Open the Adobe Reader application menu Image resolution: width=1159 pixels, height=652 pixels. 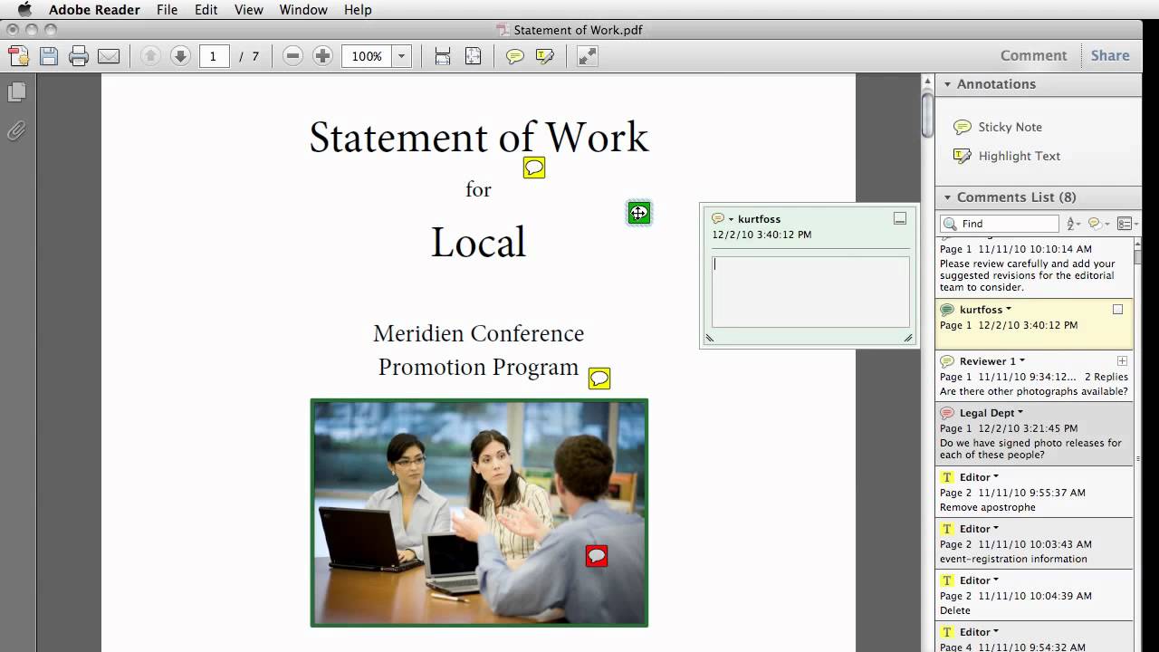94,9
